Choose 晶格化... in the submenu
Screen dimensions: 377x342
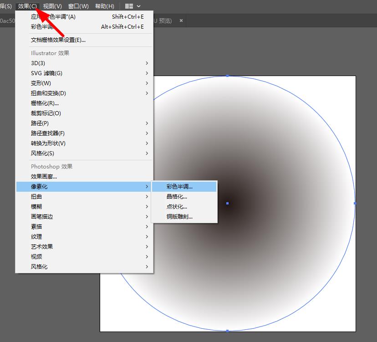[184, 196]
